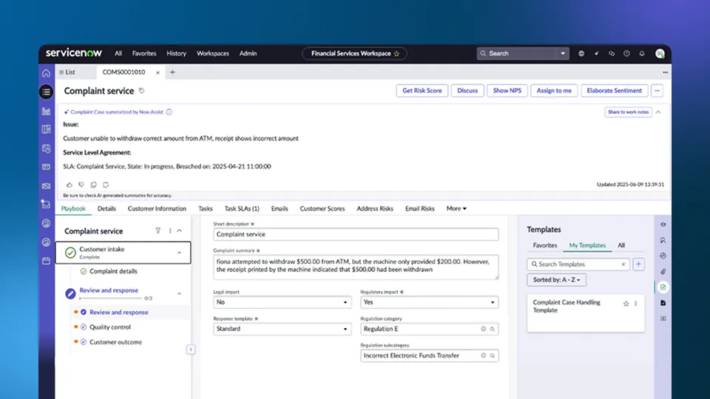The height and width of the screenshot is (399, 710).
Task: Select the Customer outcome playbook step
Action: tap(115, 342)
